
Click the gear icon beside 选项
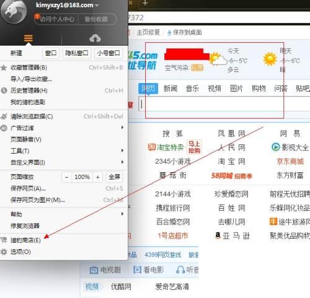pos(4,252)
